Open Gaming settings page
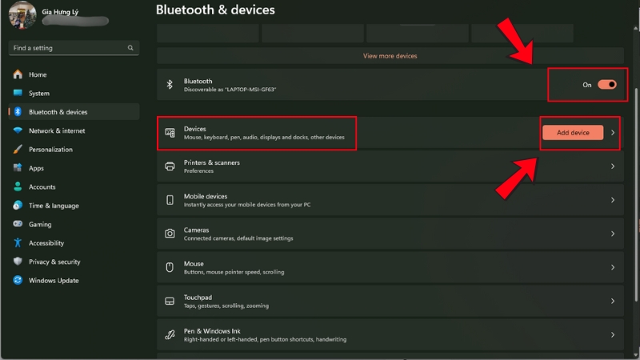Screen dimensions: 640x360 pyautogui.click(x=74, y=224)
